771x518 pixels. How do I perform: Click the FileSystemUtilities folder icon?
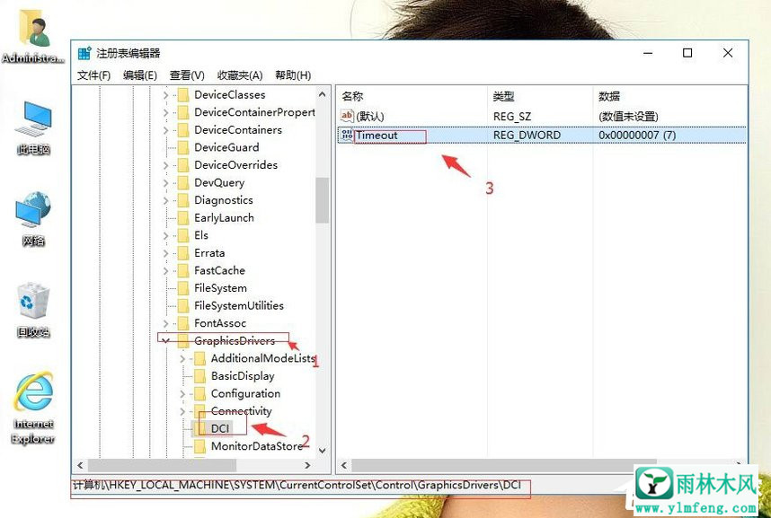[x=183, y=306]
